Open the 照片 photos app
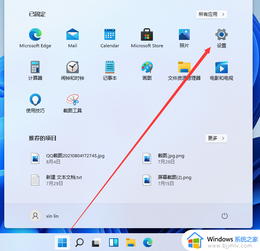 (x=184, y=38)
